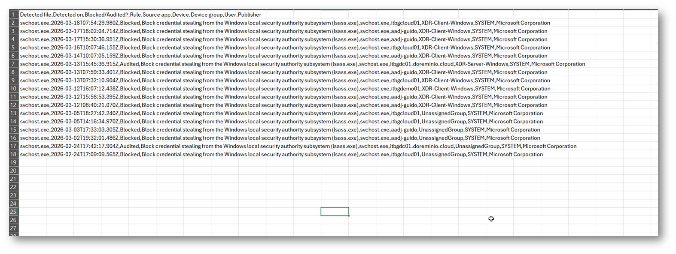This screenshot has height=254, width=676.
Task: Select the empty row 19 header
Action: (13, 162)
